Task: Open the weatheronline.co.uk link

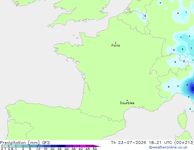Action: (168, 147)
